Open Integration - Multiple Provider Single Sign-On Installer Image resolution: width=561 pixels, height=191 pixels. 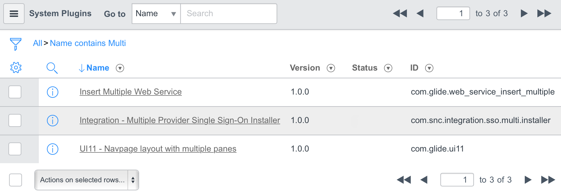tap(180, 120)
